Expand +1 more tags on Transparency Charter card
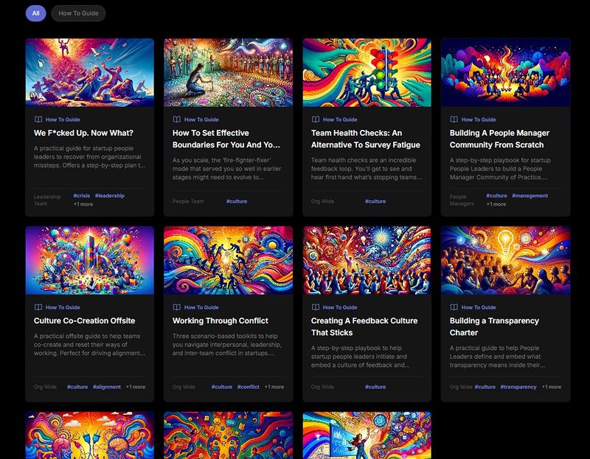 (551, 387)
